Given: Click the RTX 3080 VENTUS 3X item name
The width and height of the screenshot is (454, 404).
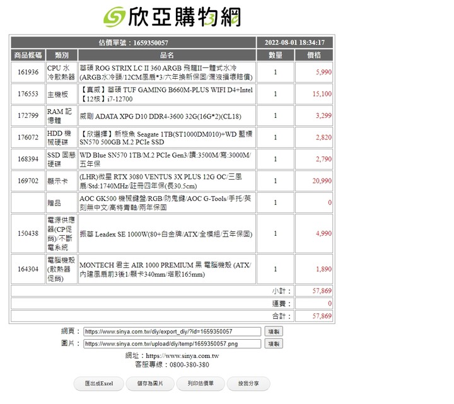Looking at the screenshot, I should (161, 181).
